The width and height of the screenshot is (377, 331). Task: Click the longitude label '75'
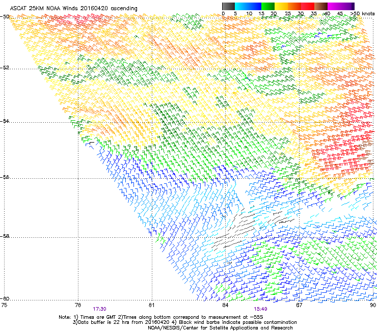pyautogui.click(x=4, y=305)
